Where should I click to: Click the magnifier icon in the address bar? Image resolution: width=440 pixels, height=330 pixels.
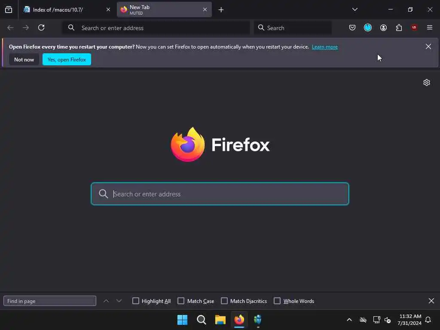click(x=71, y=27)
